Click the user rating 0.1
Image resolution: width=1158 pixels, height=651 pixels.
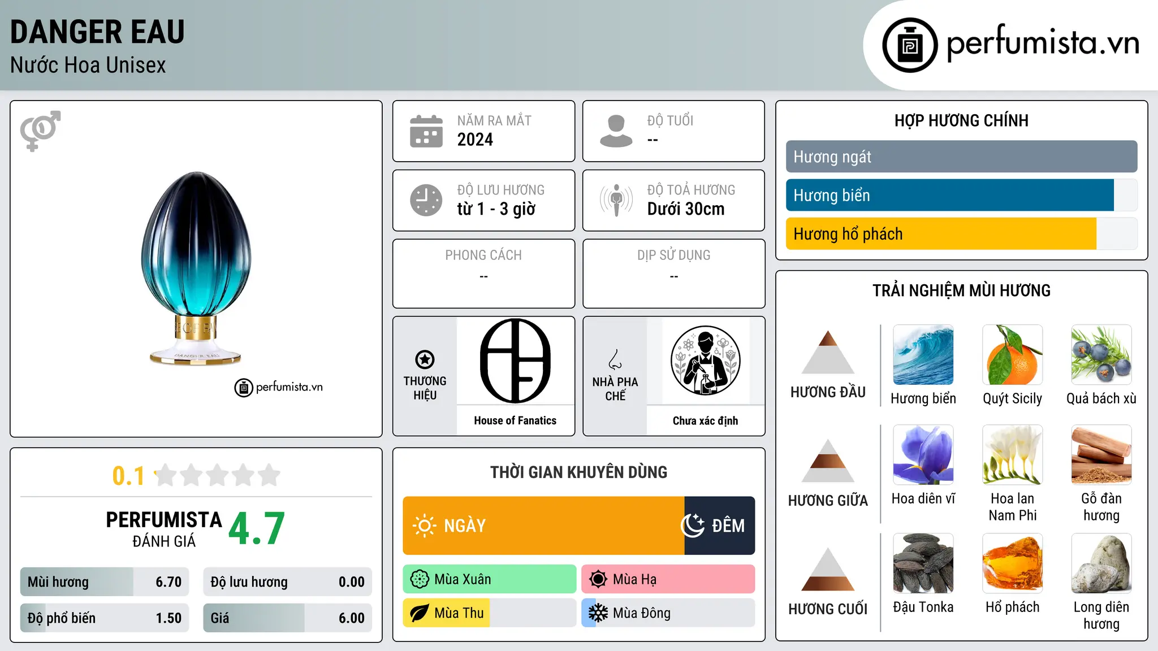(x=128, y=476)
